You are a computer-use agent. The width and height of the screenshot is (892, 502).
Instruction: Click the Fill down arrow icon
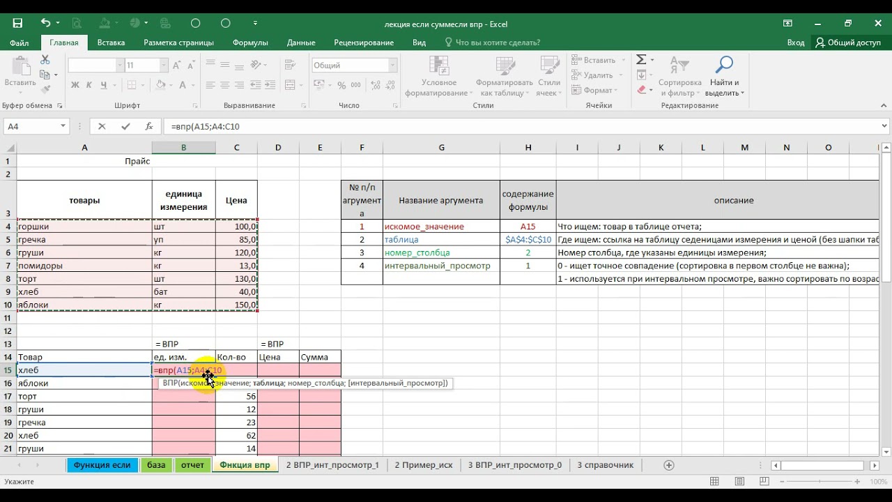(x=641, y=74)
